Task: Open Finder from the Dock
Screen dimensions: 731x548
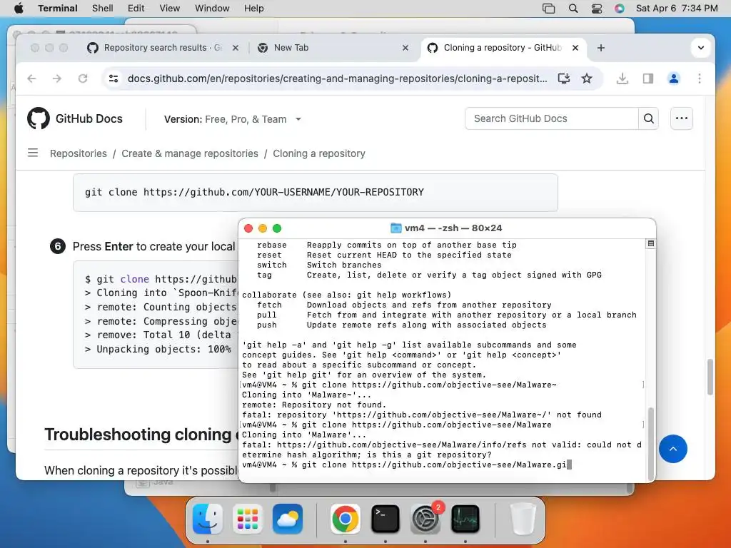Action: (x=208, y=519)
